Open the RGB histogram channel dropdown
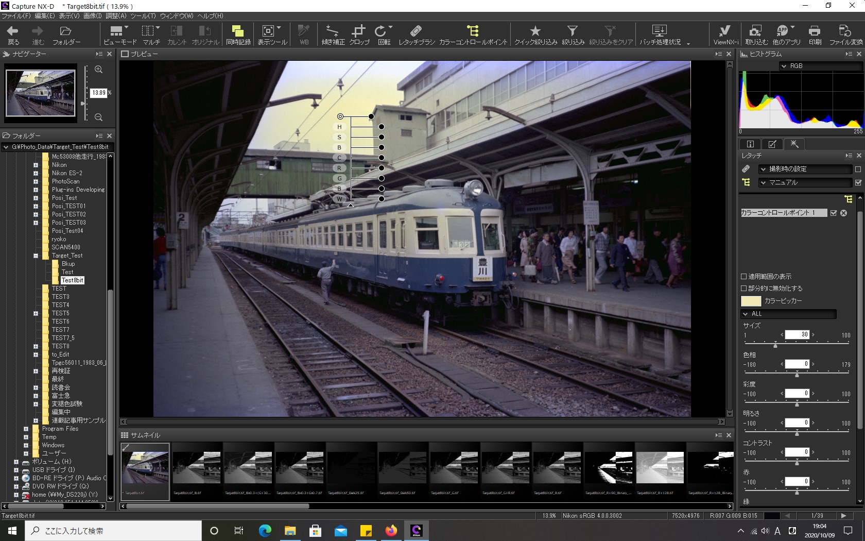The image size is (865, 541). 820,66
